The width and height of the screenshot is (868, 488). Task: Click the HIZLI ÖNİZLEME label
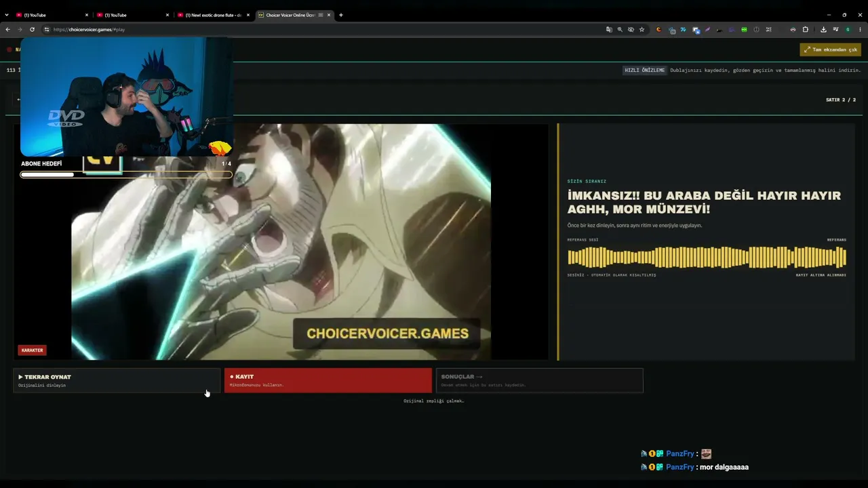click(x=644, y=70)
